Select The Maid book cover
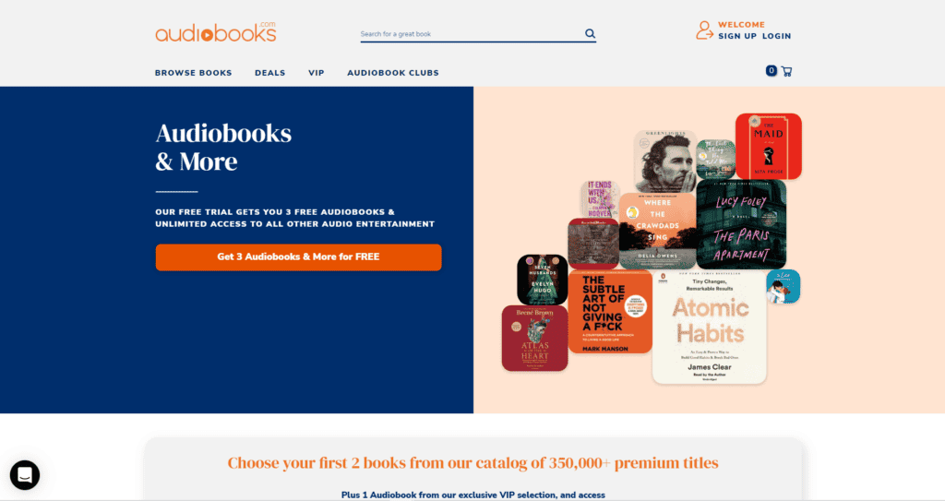Viewport: 945px width, 501px height. pos(769,146)
